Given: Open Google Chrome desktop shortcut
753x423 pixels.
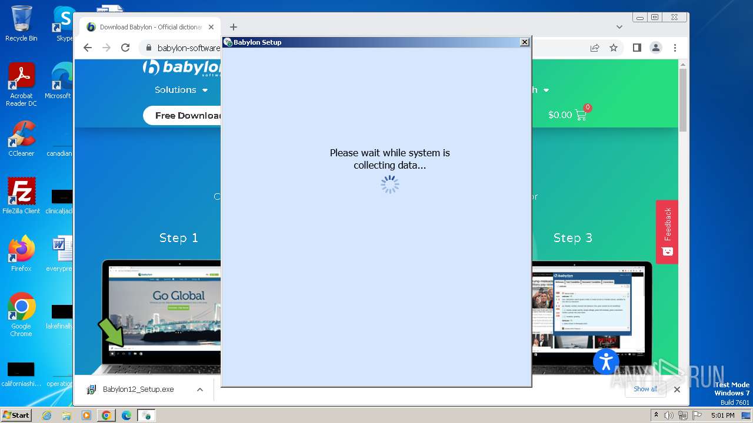Looking at the screenshot, I should tap(21, 314).
